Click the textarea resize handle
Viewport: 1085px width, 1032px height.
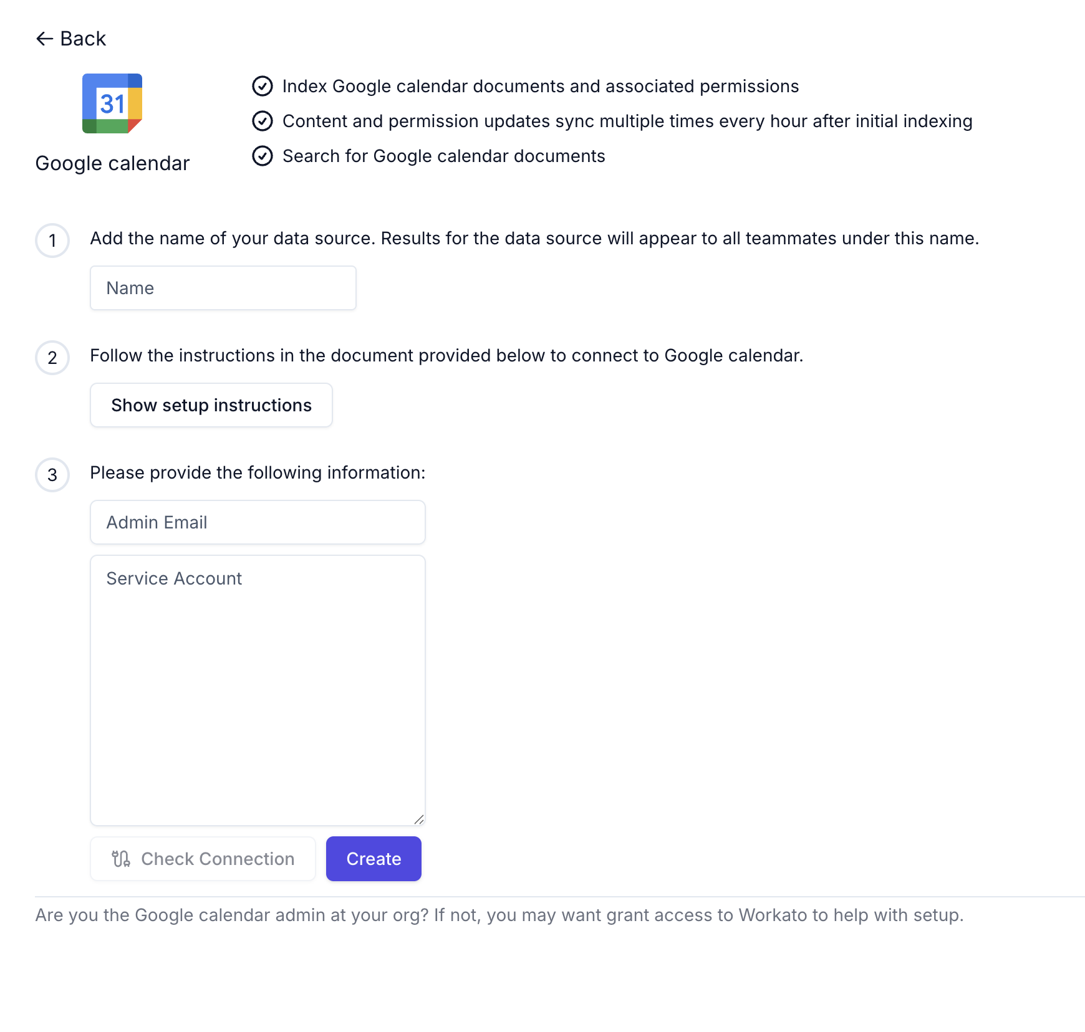click(x=419, y=819)
